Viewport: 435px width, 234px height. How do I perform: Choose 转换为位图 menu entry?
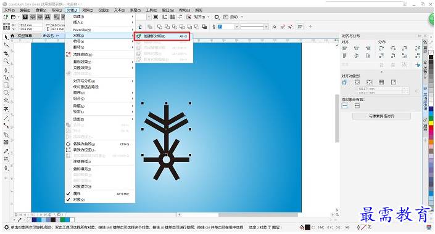pos(100,150)
